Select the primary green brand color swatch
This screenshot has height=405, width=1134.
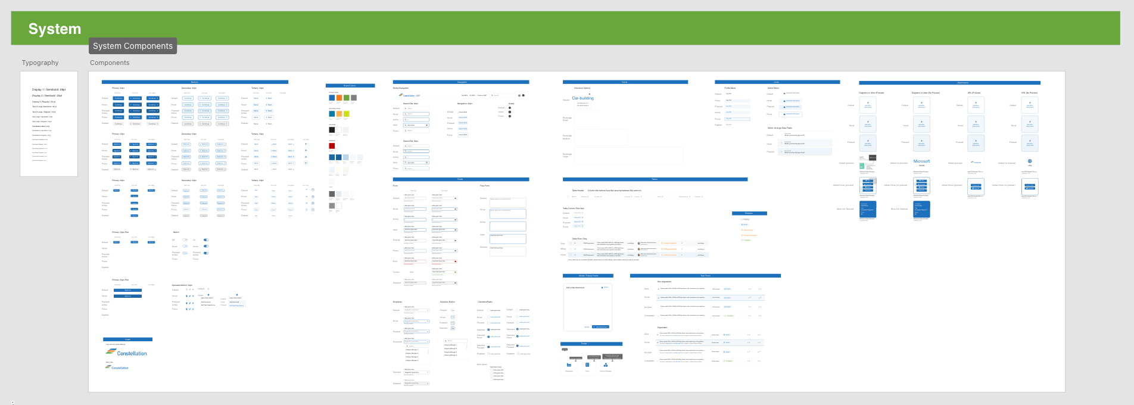346,98
